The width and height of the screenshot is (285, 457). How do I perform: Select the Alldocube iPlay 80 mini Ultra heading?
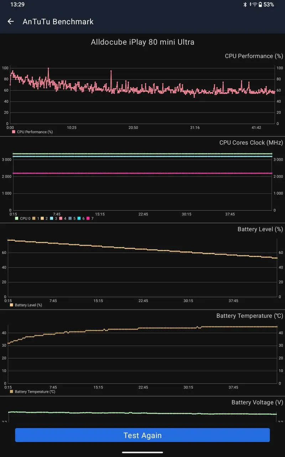coord(142,42)
